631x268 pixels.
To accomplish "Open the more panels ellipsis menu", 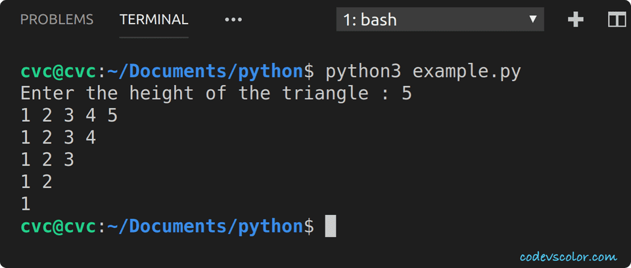I will (233, 20).
